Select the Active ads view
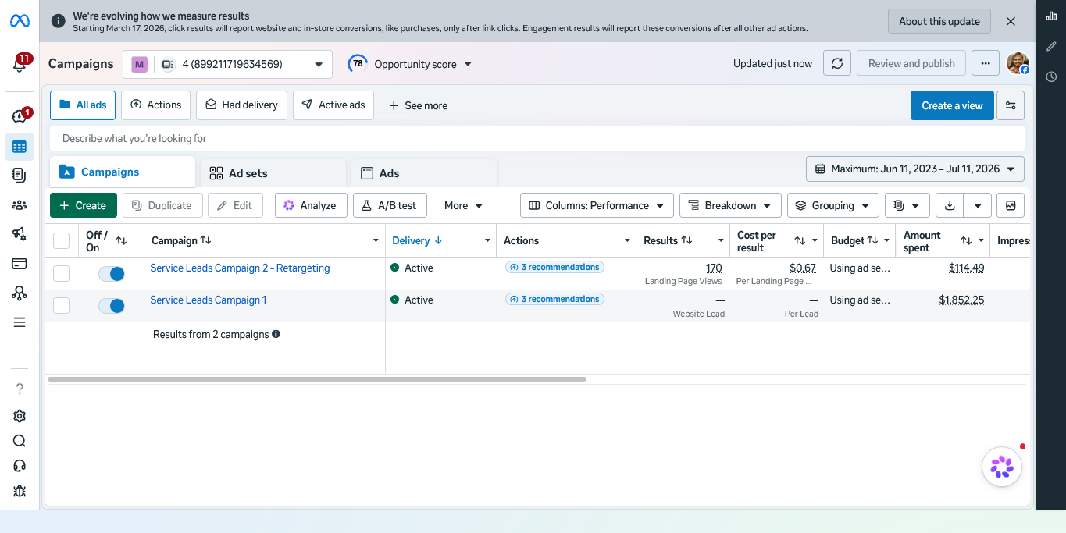This screenshot has height=533, width=1066. [333, 105]
